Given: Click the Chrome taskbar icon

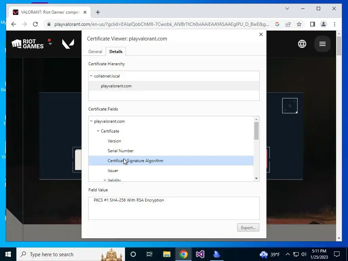Looking at the screenshot, I should [x=183, y=254].
